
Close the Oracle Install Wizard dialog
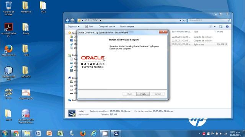click(x=163, y=32)
